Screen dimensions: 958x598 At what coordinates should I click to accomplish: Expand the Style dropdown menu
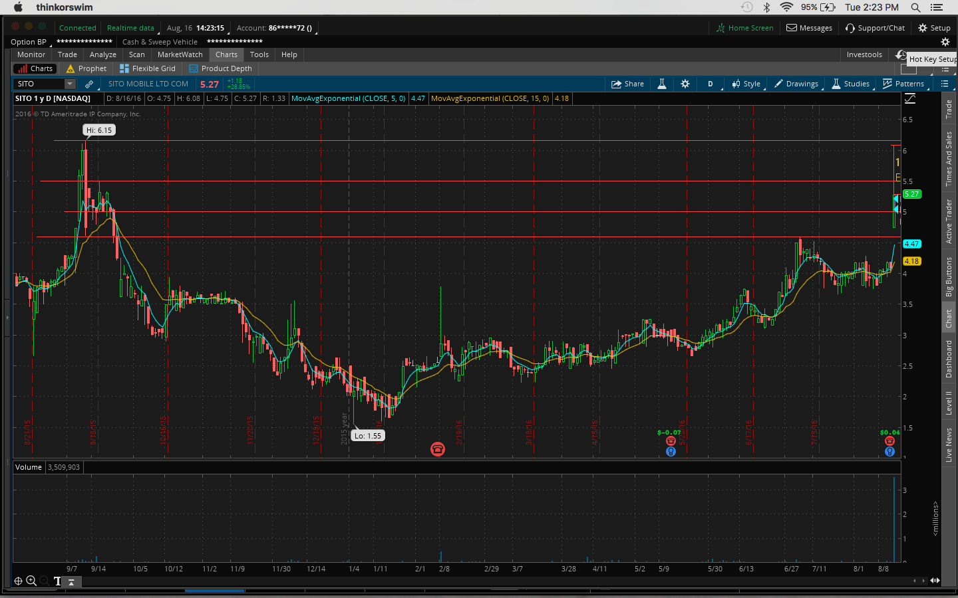tap(746, 84)
